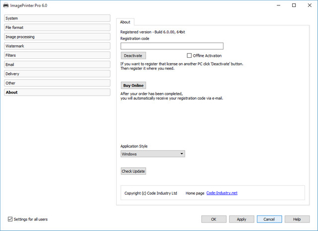Expand the Application Style dropdown
Screen dimensions: 318x231
153,154
